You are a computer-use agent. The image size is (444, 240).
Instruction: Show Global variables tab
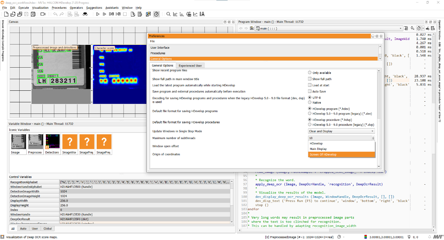[x=48, y=229]
